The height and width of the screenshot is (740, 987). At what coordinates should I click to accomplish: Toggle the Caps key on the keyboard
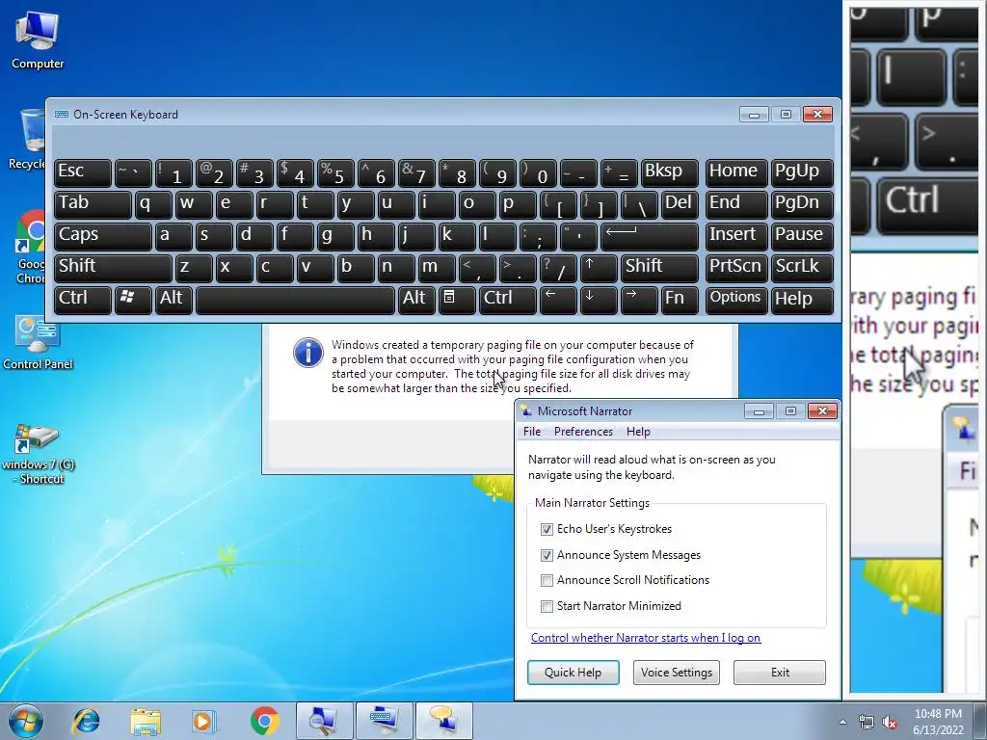(102, 237)
